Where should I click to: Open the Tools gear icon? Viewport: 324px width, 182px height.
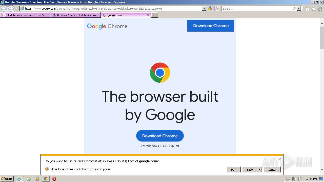320,9
